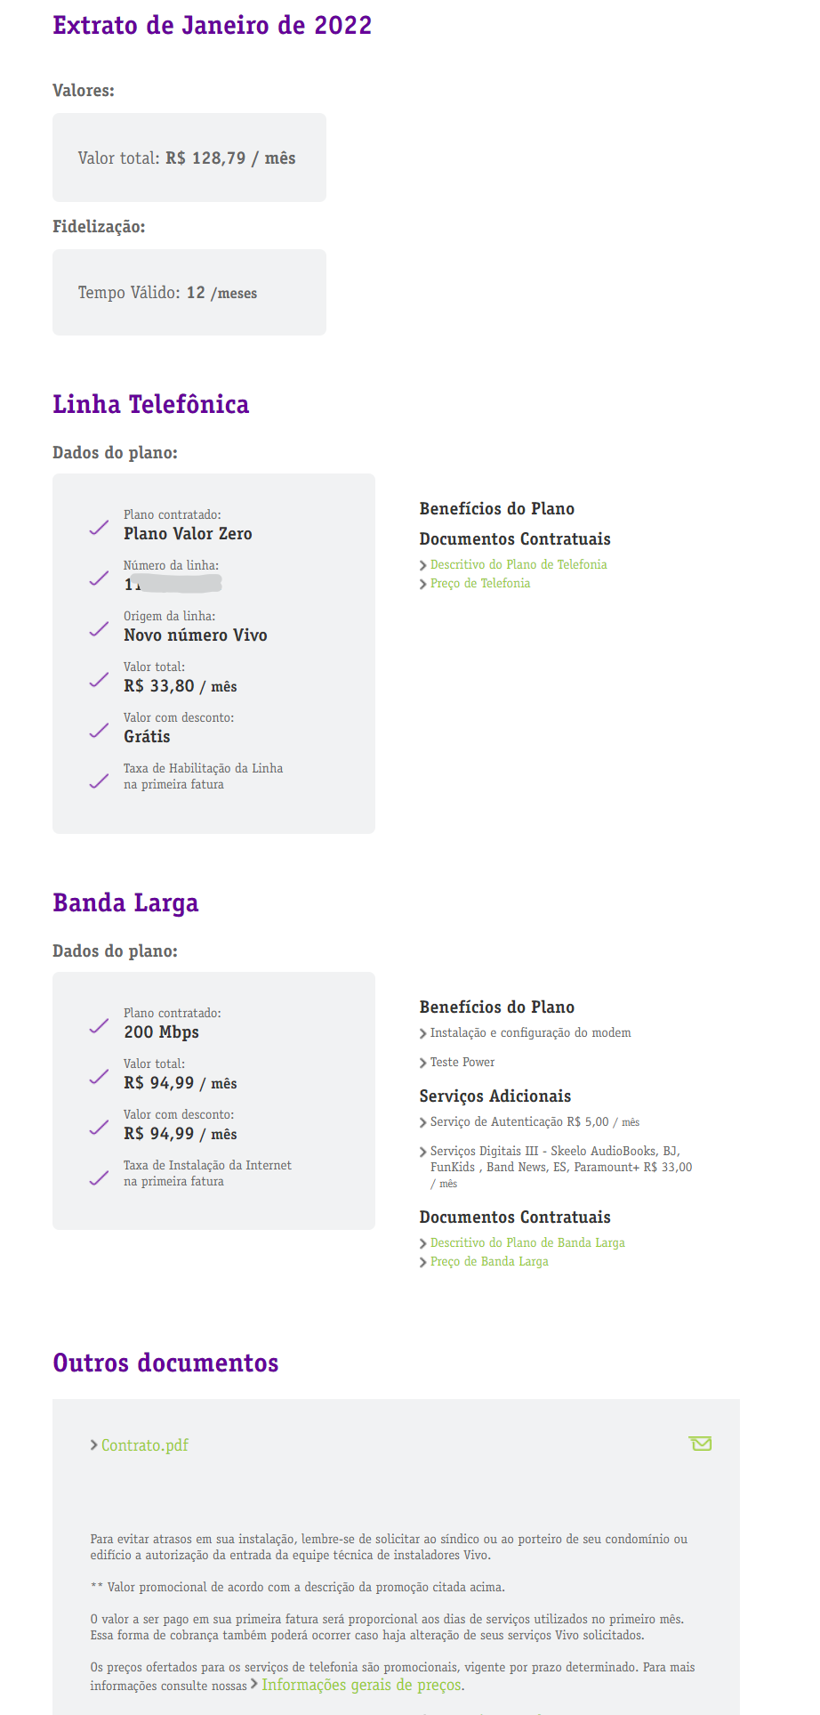Click checkmark beside Plano Valor Zero
Screen dimensions: 820x1715
[x=99, y=528]
